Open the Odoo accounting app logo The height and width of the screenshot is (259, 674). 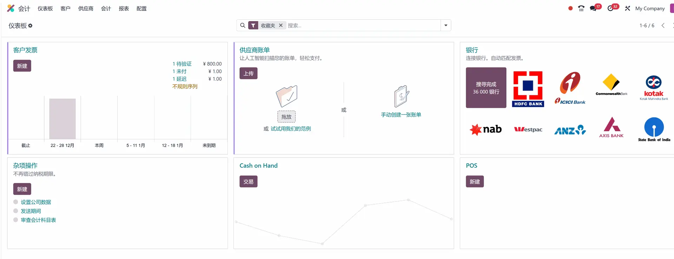[11, 8]
